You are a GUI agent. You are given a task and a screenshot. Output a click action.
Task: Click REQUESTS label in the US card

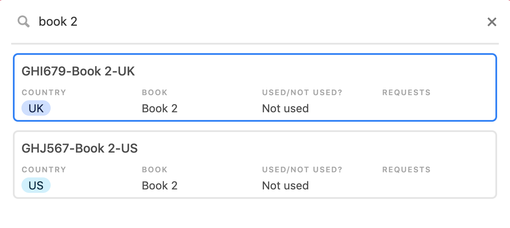406,170
